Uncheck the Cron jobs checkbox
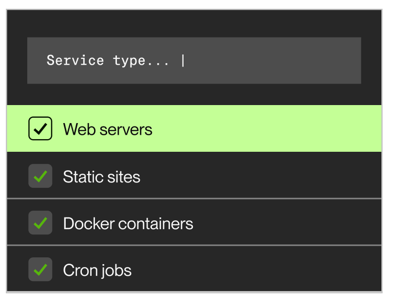396x305 pixels. (x=40, y=269)
